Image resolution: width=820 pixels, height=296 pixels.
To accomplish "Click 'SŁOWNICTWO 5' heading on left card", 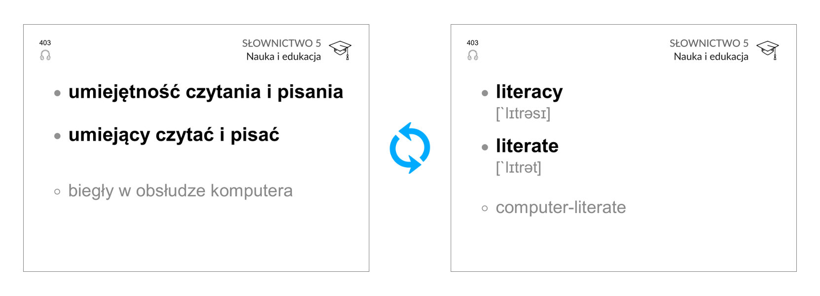I will pos(282,43).
